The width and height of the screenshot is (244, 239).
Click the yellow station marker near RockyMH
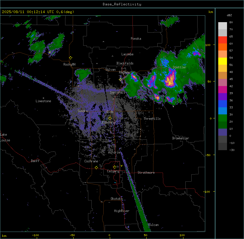[71, 58]
